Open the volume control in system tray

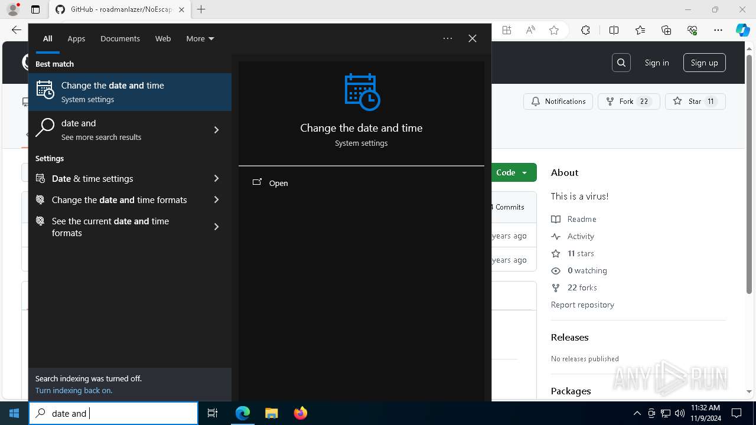(x=680, y=413)
